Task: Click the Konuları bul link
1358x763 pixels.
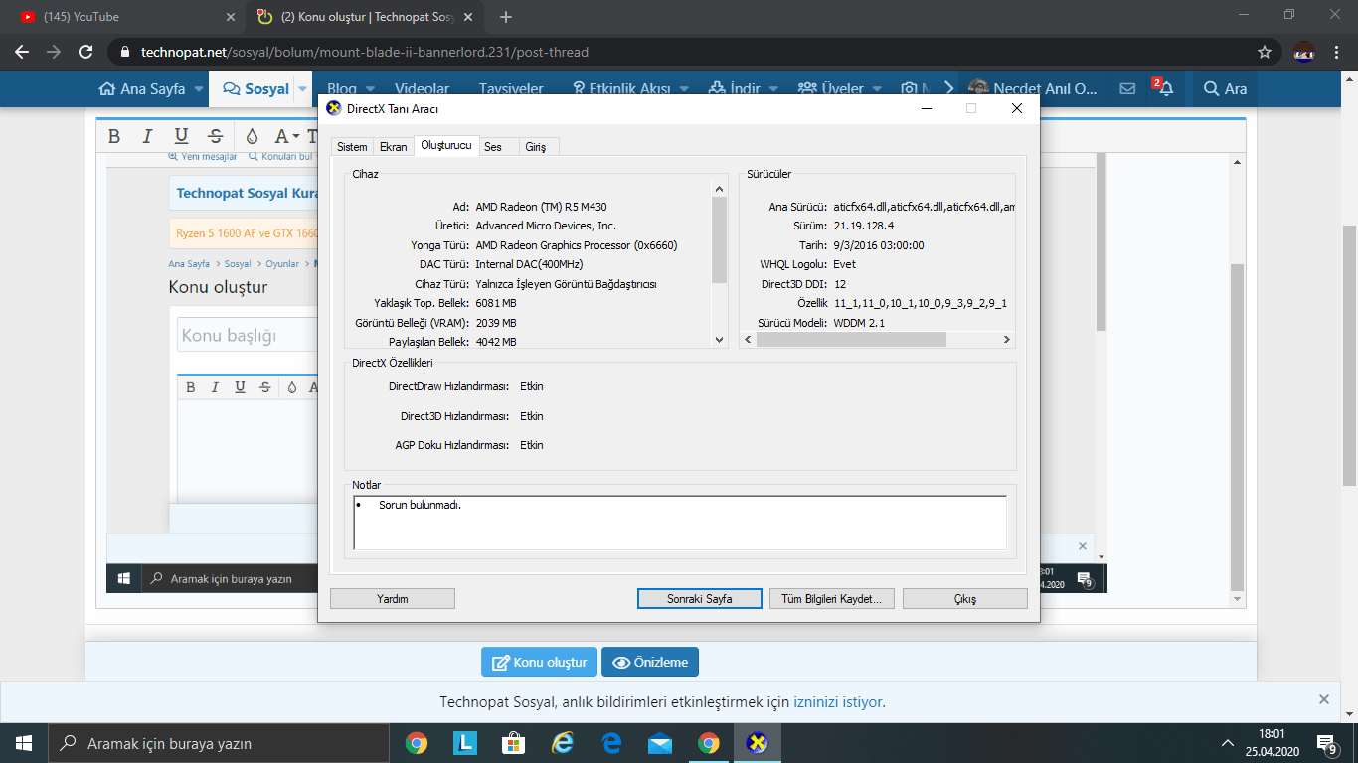Action: tap(281, 156)
